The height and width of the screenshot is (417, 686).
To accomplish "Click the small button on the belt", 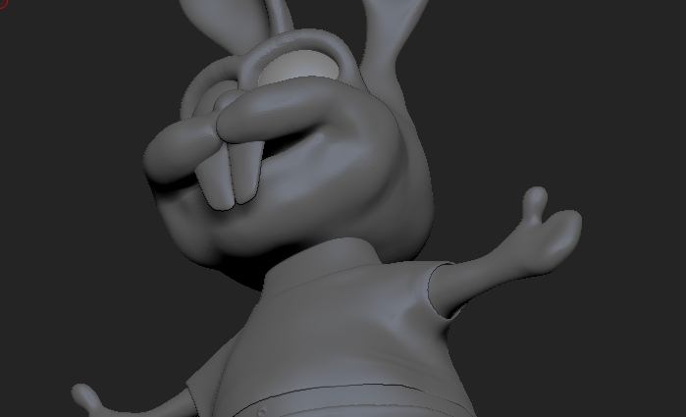I will tap(262, 412).
